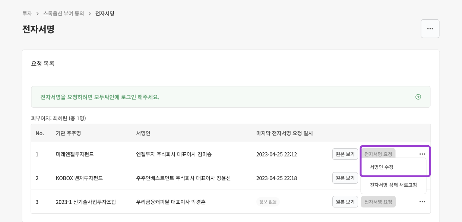
Task: Click 전자서명 요청 on the 2023-1 신기술사업투자조합 row
Action: click(x=378, y=202)
